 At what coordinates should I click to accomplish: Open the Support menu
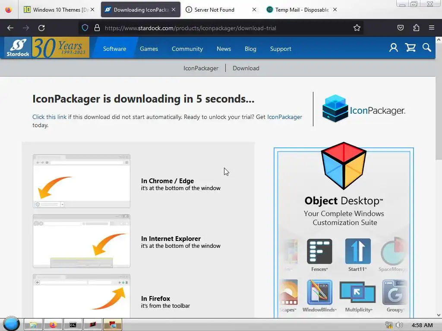pyautogui.click(x=281, y=49)
